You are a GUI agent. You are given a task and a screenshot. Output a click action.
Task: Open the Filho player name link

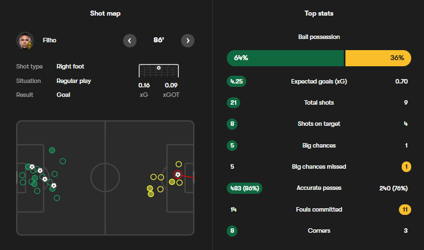50,41
